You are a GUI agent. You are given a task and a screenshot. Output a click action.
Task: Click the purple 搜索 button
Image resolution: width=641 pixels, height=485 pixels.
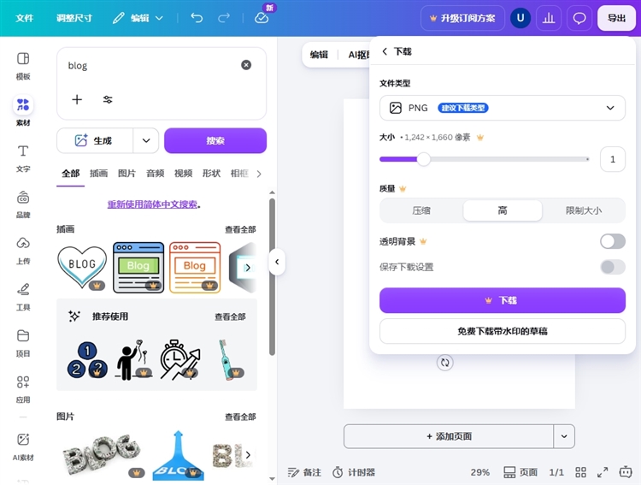coord(215,141)
